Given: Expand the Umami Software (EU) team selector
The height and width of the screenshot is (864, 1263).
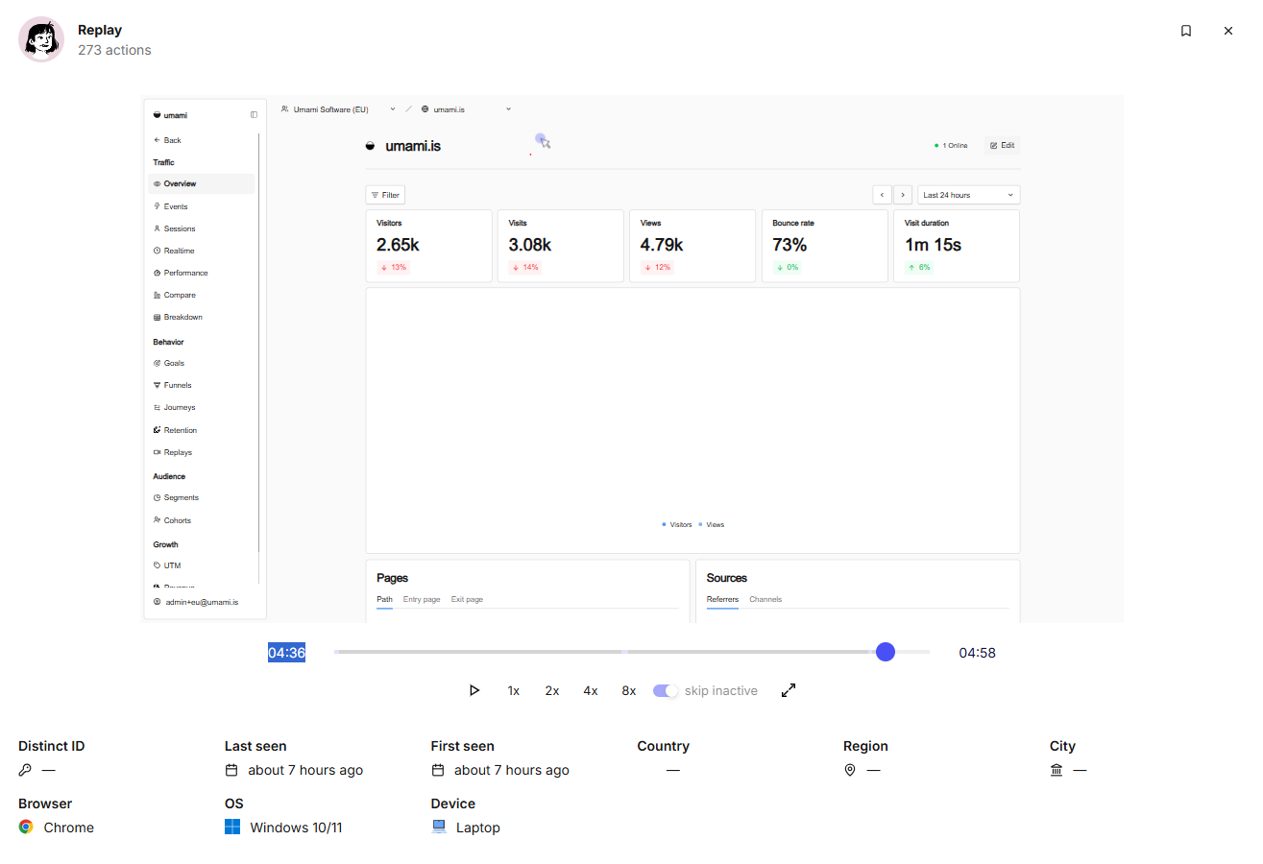Looking at the screenshot, I should 338,109.
